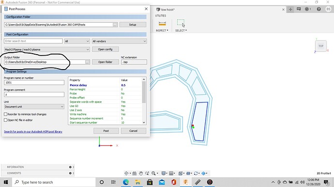Click the Look At camera icon
Image resolution: width=334 pixels, height=187 pixels.
[x=135, y=173]
